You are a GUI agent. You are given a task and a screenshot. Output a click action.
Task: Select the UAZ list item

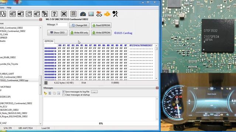click(3, 123)
